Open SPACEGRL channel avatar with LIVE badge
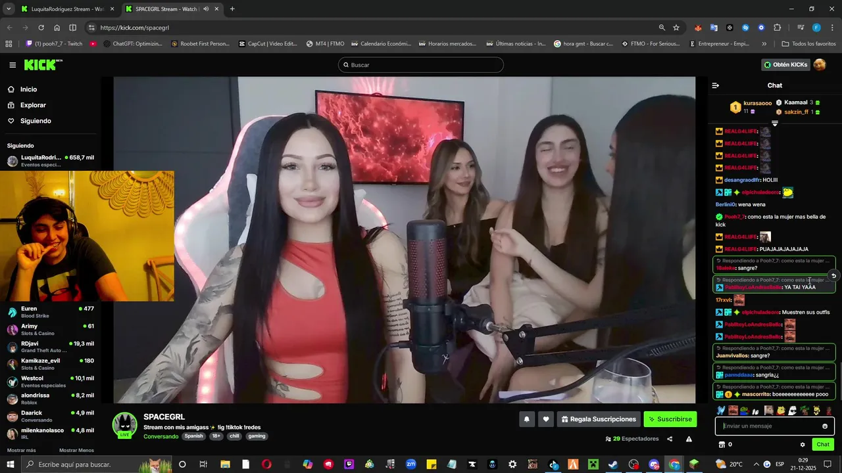The image size is (842, 473). tap(124, 425)
